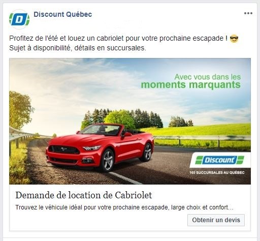Viewport: 260px width, 241px height.
Task: Click the sunglasses emoji in the post
Action: (234, 39)
